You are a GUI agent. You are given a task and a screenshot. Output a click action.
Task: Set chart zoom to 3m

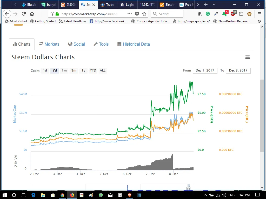[74, 70]
